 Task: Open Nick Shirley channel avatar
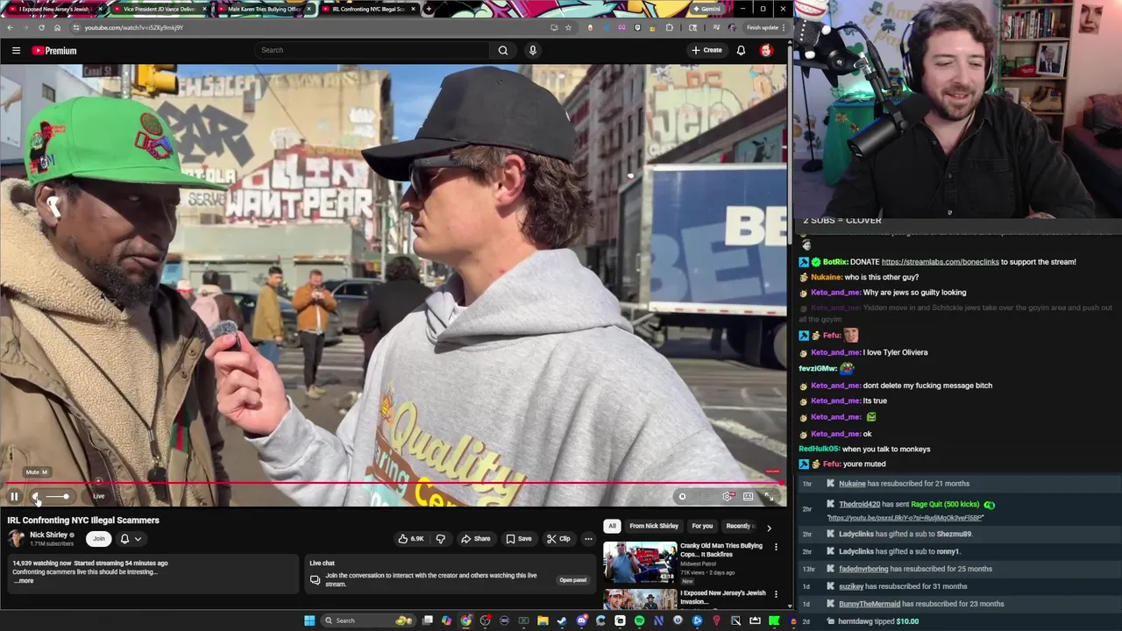(x=16, y=539)
